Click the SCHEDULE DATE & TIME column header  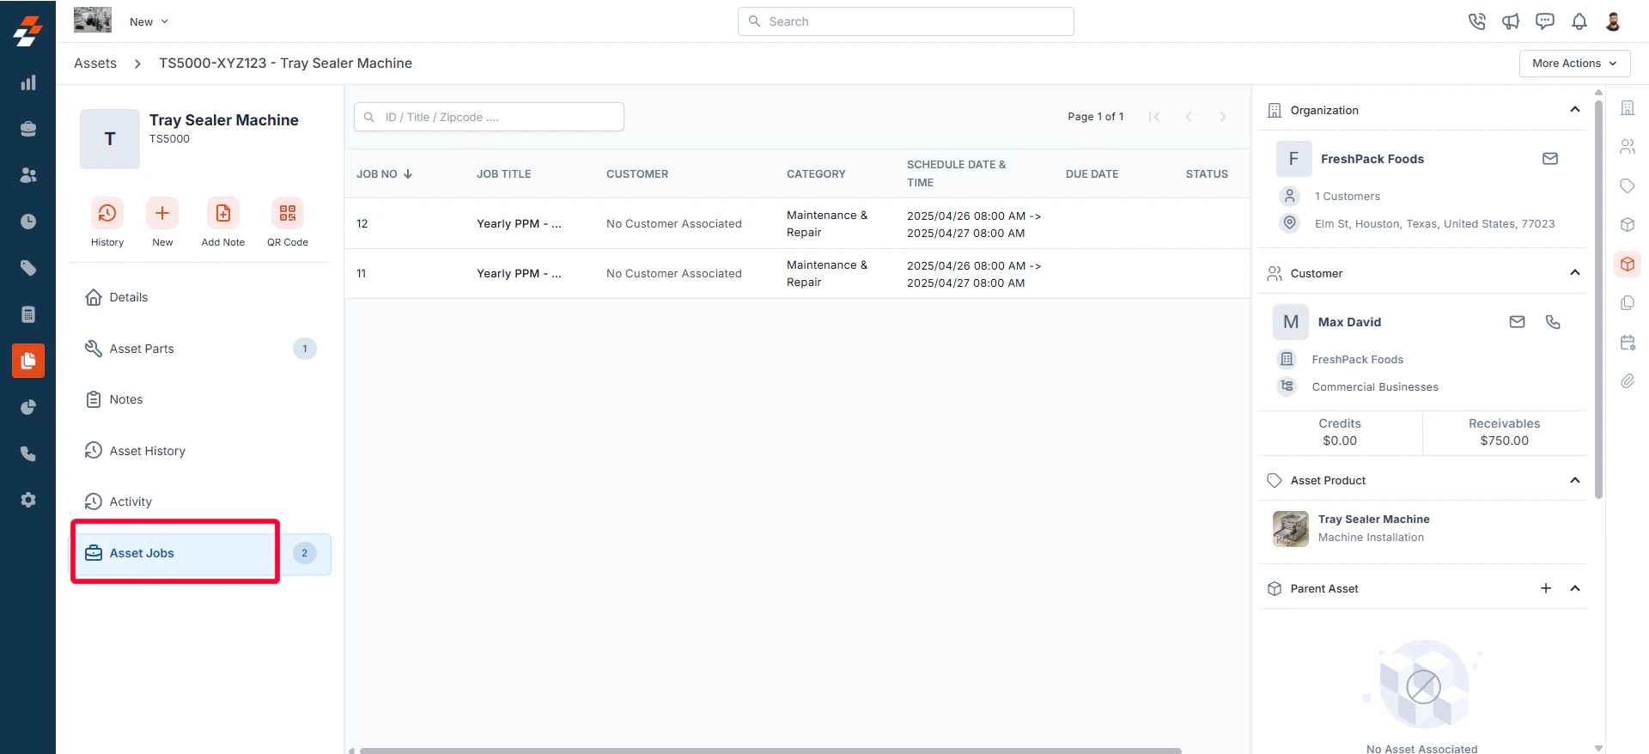coord(956,173)
